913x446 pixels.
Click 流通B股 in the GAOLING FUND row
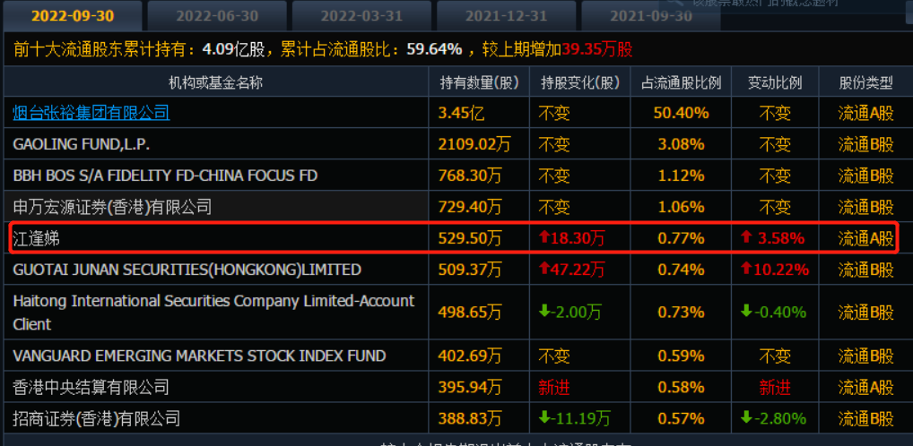click(865, 144)
